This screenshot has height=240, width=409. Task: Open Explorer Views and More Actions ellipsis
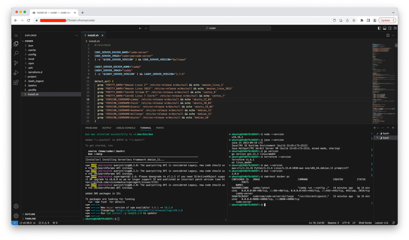point(76,35)
